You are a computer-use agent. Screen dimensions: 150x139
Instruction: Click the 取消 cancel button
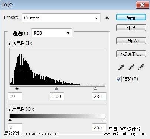point(131,28)
